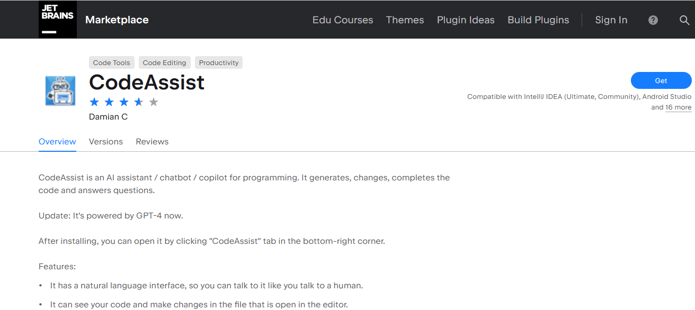Switch to the Versions tab
695x310 pixels.
click(105, 141)
